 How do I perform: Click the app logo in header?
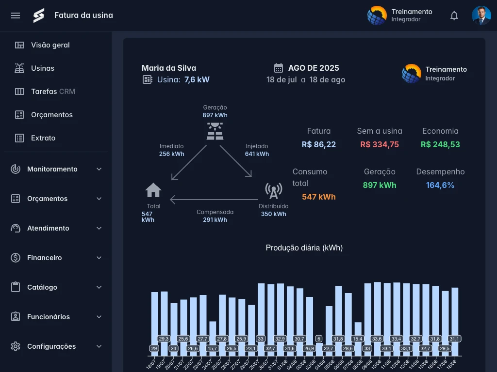click(39, 15)
